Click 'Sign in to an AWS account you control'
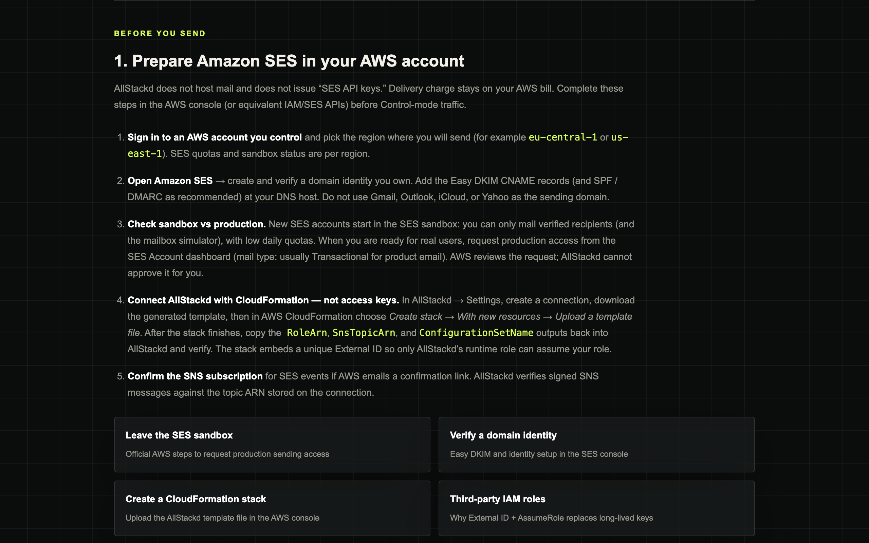 point(215,137)
